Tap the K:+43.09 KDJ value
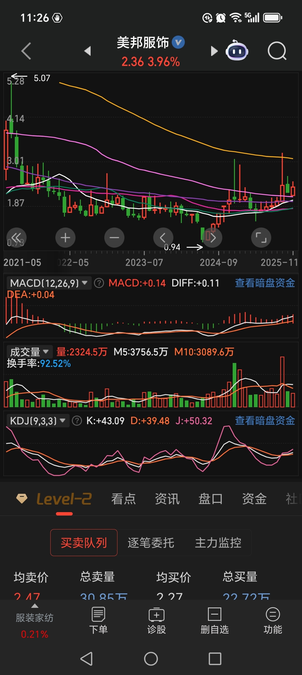The height and width of the screenshot is (675, 302). point(105,421)
